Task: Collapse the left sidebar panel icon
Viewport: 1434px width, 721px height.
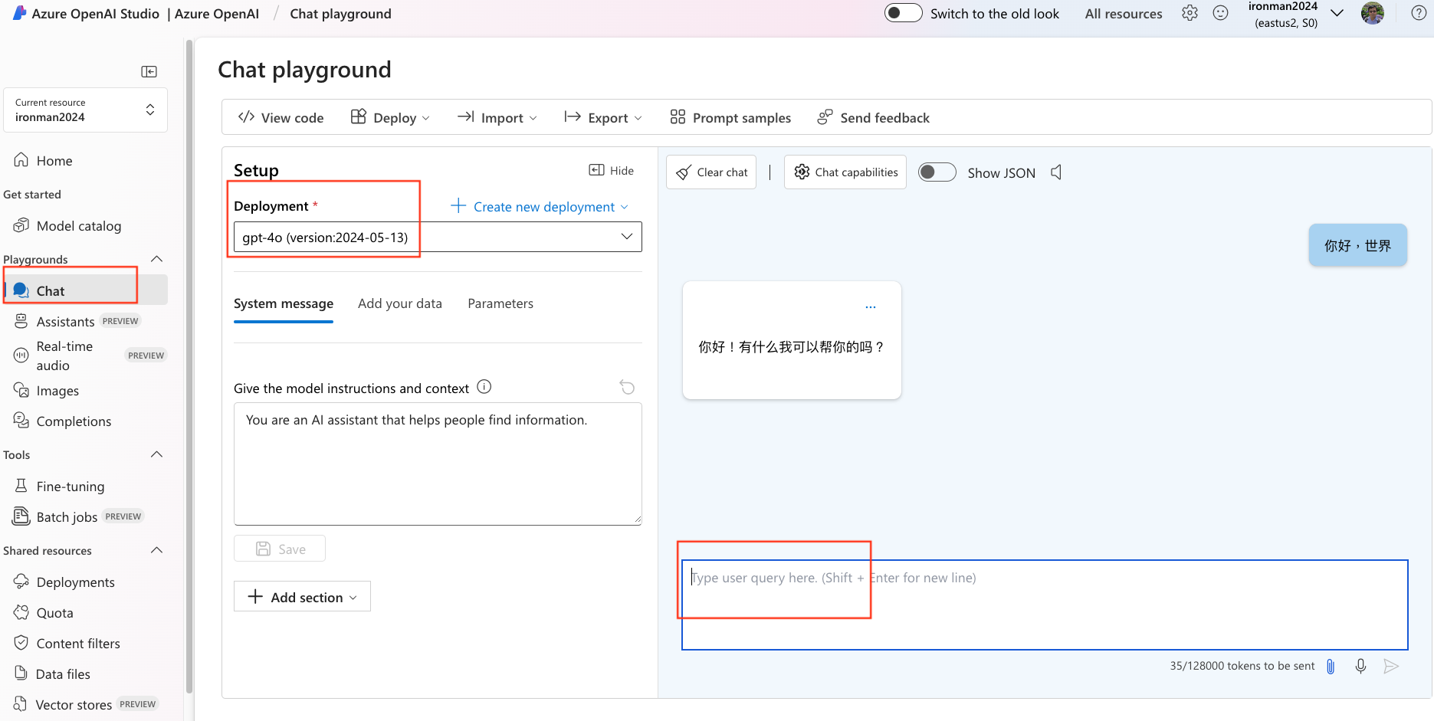Action: click(149, 71)
